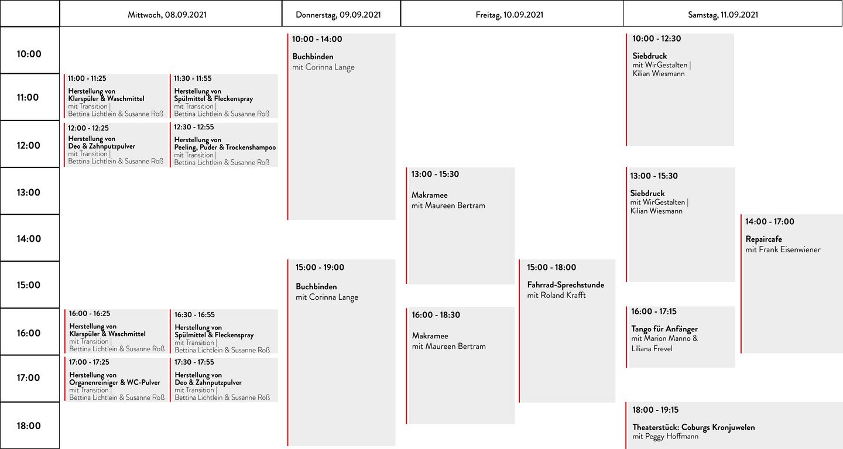Open the Tango für Anfänger event
Image resolution: width=843 pixels, height=449 pixels.
[x=680, y=337]
